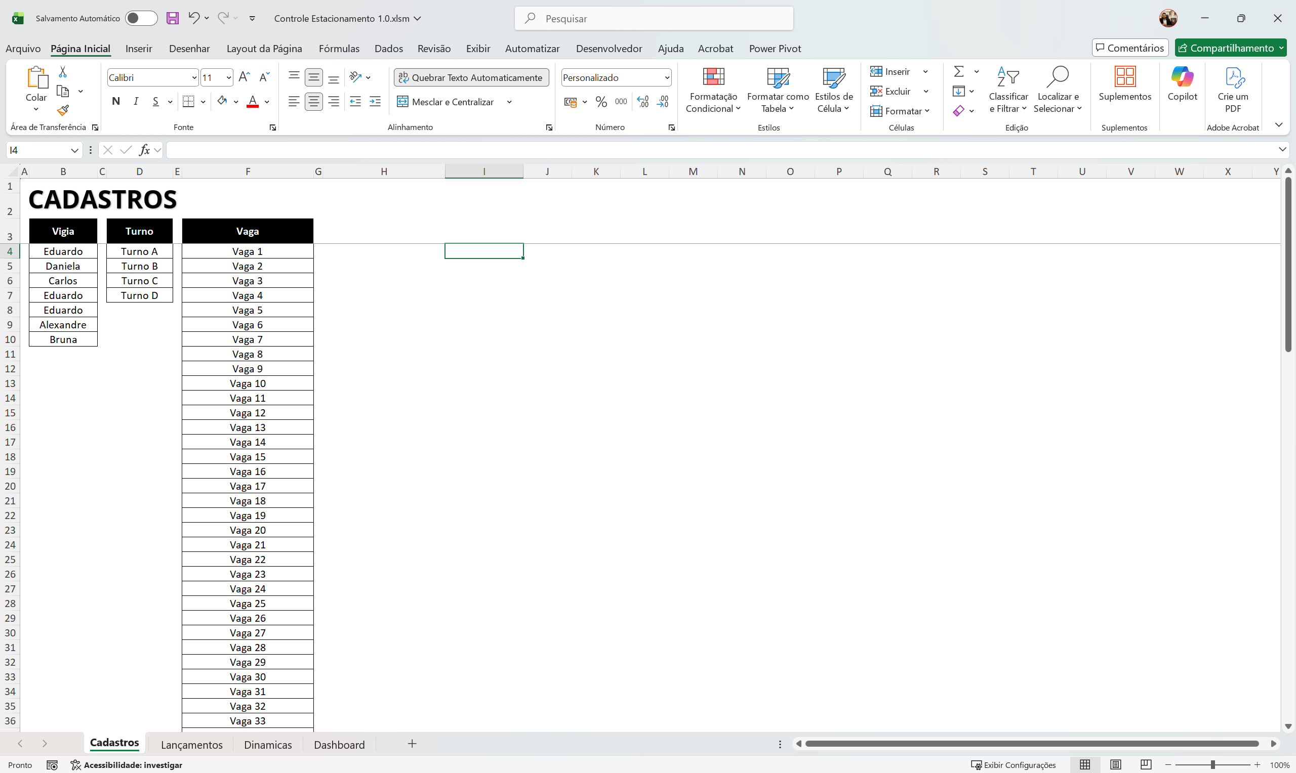Open Conditional Formatting (Formatação Condicional)
Screen dimensions: 1296x773
click(x=713, y=90)
